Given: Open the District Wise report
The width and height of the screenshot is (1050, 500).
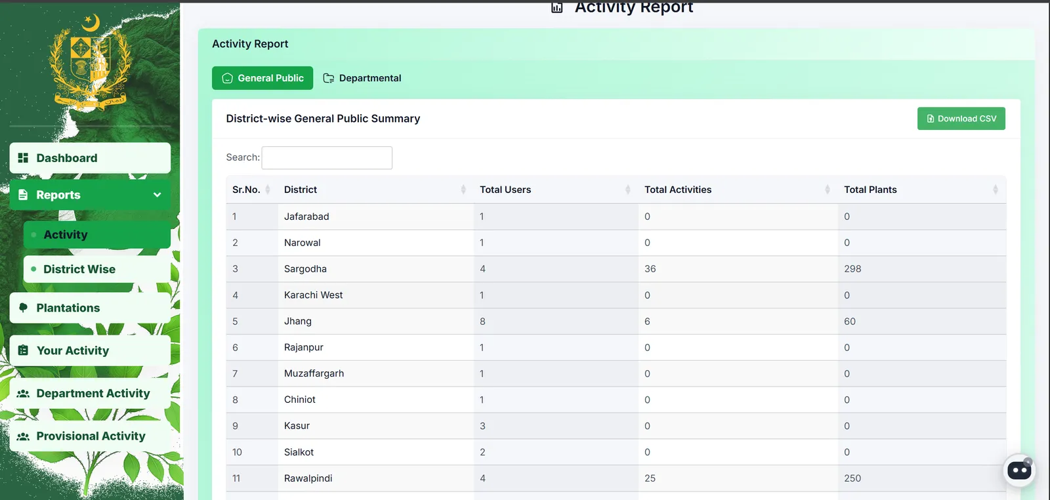Looking at the screenshot, I should point(97,269).
